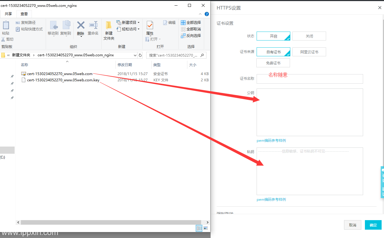Confirm HTTPS settings with 确定 button
Viewport: 384px width, 238px height.
coord(373,225)
